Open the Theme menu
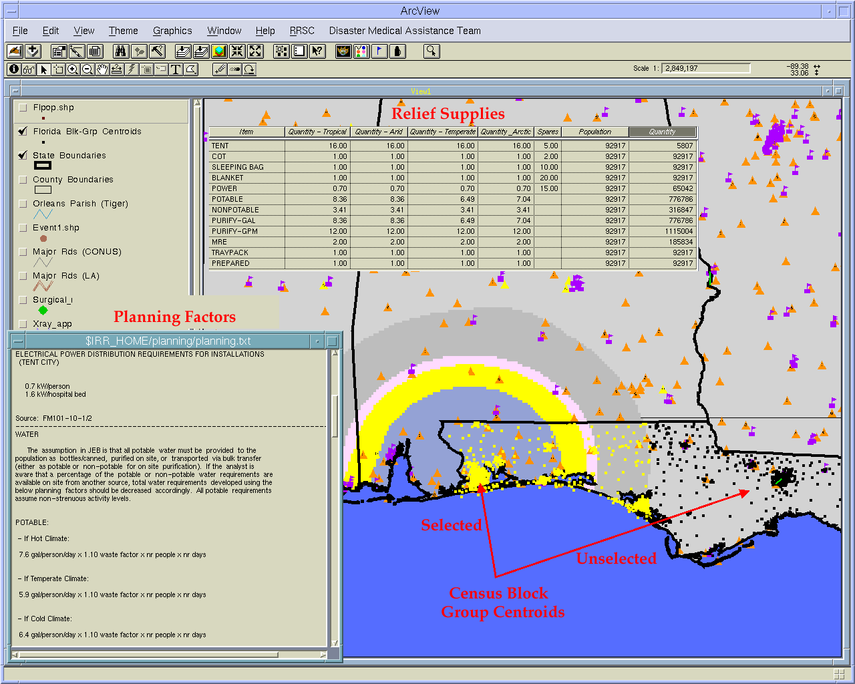 point(124,31)
